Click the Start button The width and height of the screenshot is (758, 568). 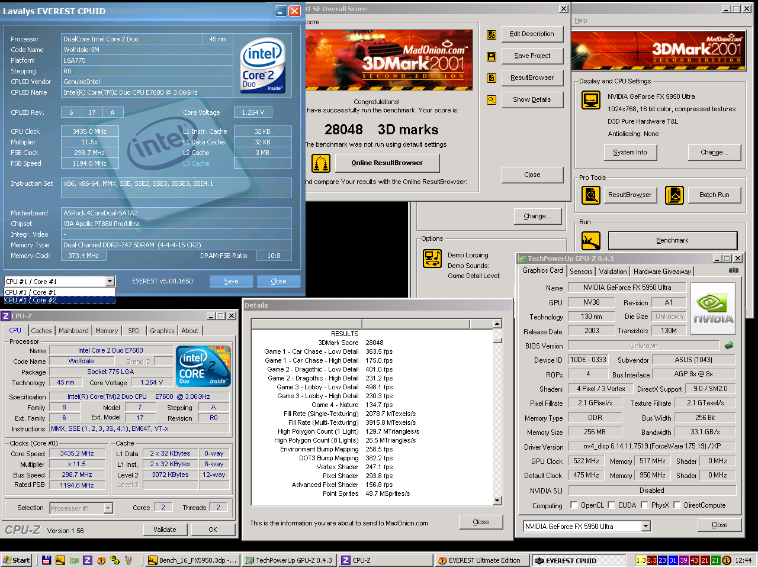(17, 560)
